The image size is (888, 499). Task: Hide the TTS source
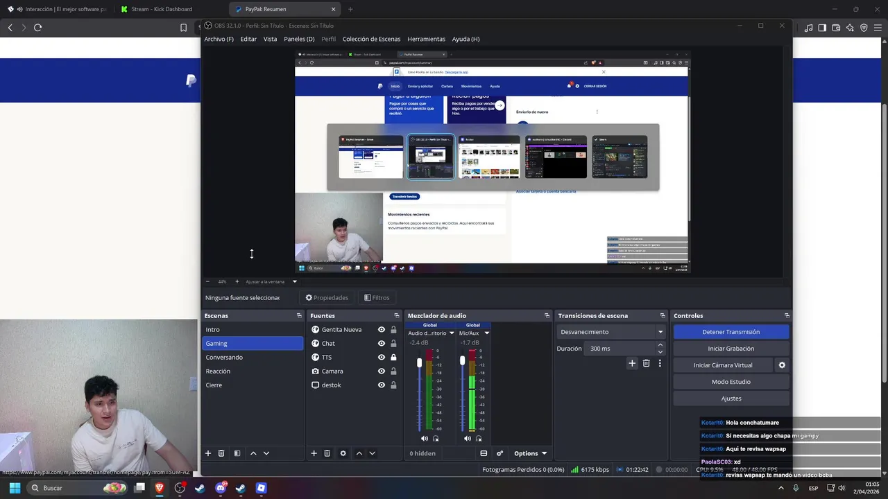point(381,357)
